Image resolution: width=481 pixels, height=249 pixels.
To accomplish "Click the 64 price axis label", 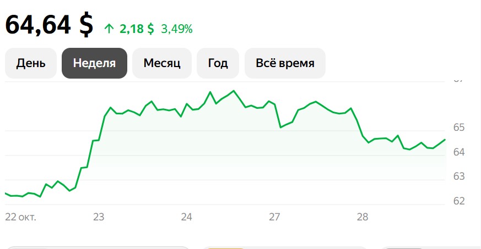I will 459,152.
